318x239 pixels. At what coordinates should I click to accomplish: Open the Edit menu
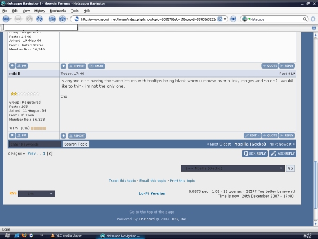[x=15, y=11]
